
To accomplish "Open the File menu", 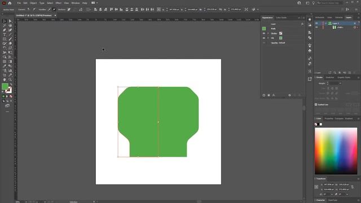I will coord(19,3).
